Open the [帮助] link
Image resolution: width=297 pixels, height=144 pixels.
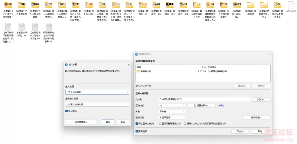pos(221,105)
